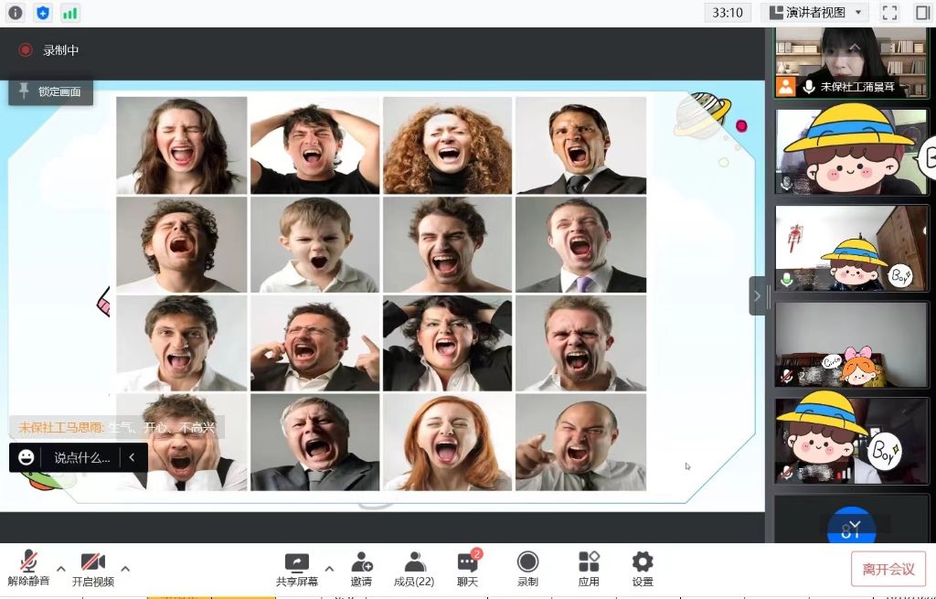936x599 pixels.
Task: Open the 聊天 chat panel
Action: pos(467,569)
